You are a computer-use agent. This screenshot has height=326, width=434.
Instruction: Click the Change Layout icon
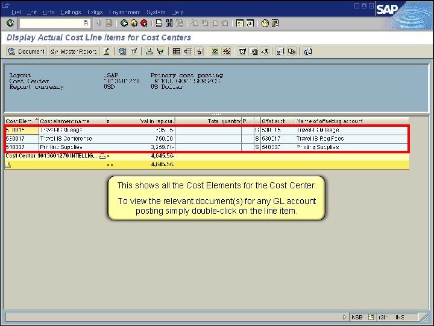pos(188,51)
